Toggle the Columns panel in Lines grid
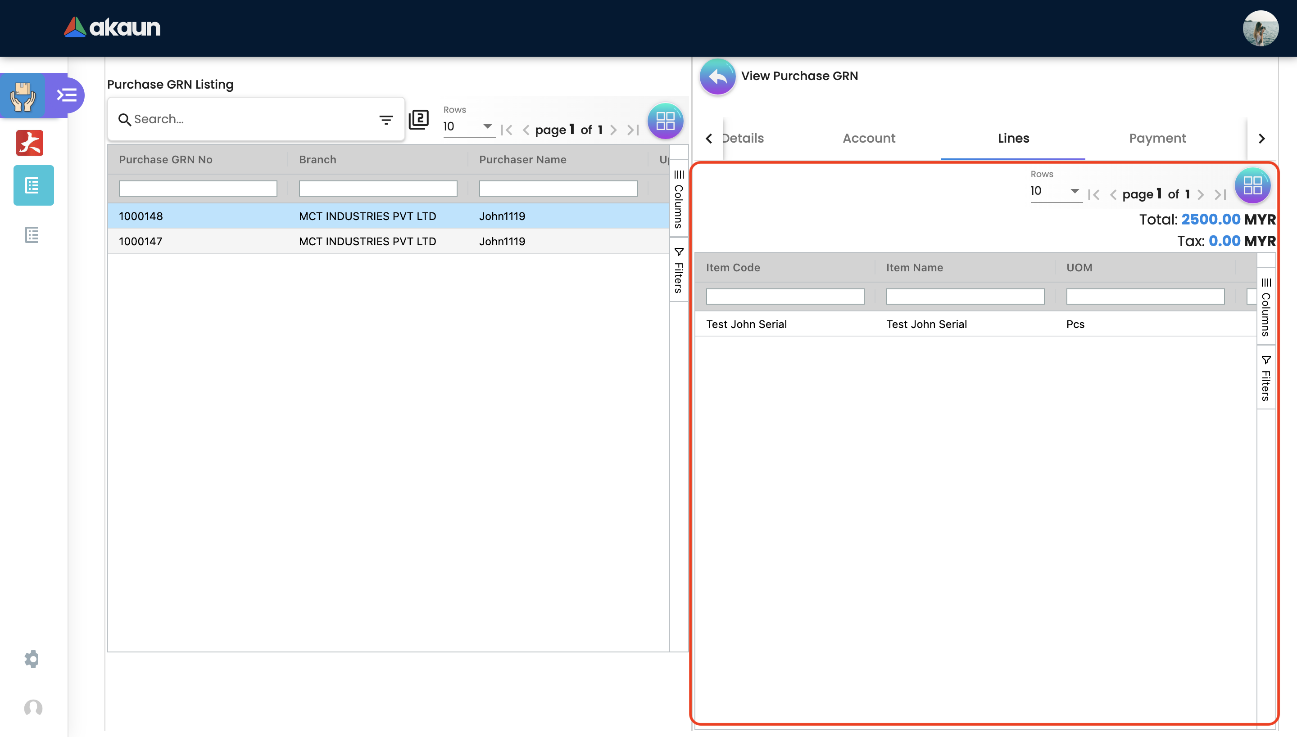This screenshot has height=737, width=1297. click(x=1265, y=307)
